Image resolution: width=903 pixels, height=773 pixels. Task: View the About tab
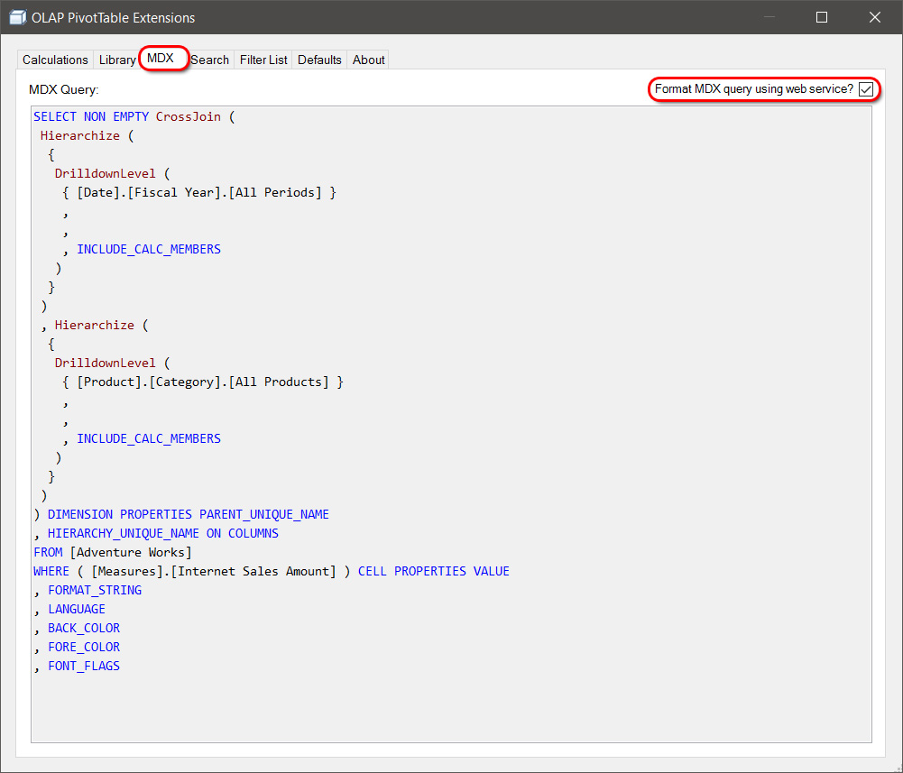368,60
